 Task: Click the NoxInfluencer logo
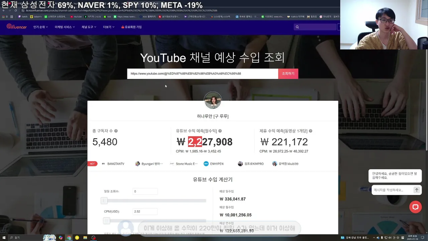click(16, 27)
